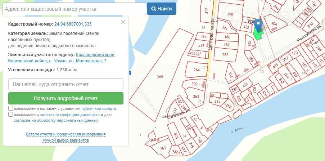
Task: Close the cadastral info panel
Action: (x=123, y=22)
